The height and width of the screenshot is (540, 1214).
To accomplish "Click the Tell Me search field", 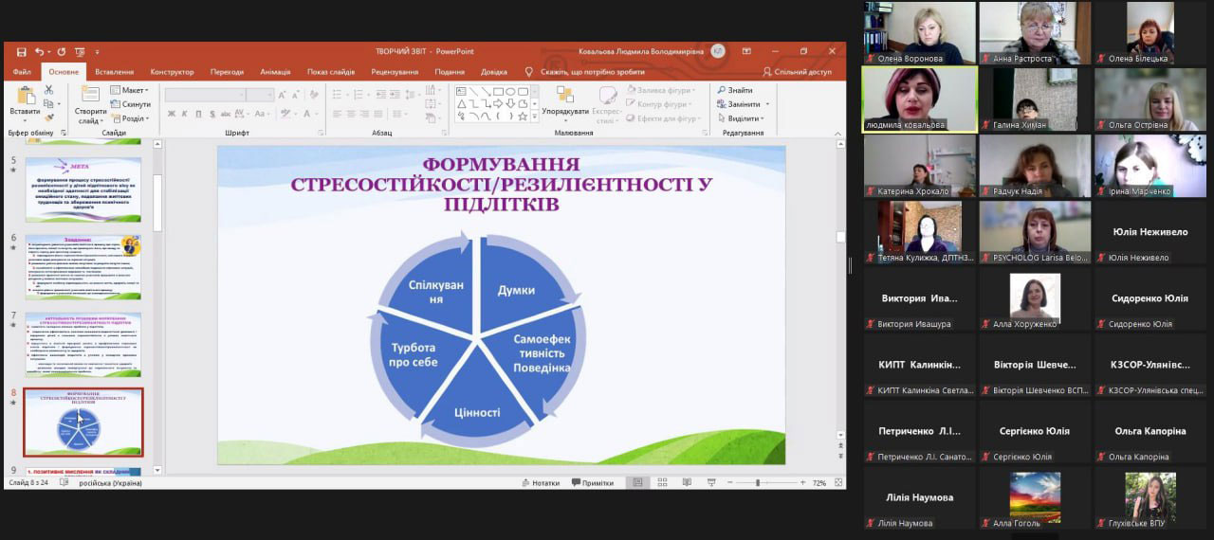I will (x=585, y=72).
